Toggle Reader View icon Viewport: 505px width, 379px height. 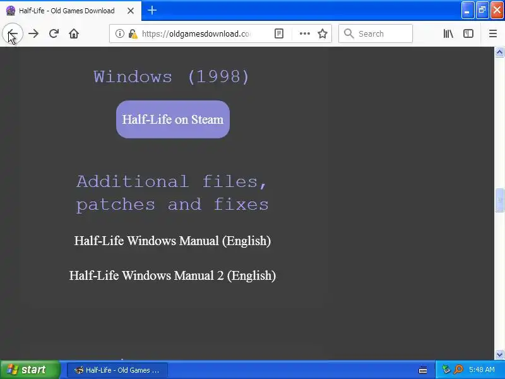tap(279, 33)
